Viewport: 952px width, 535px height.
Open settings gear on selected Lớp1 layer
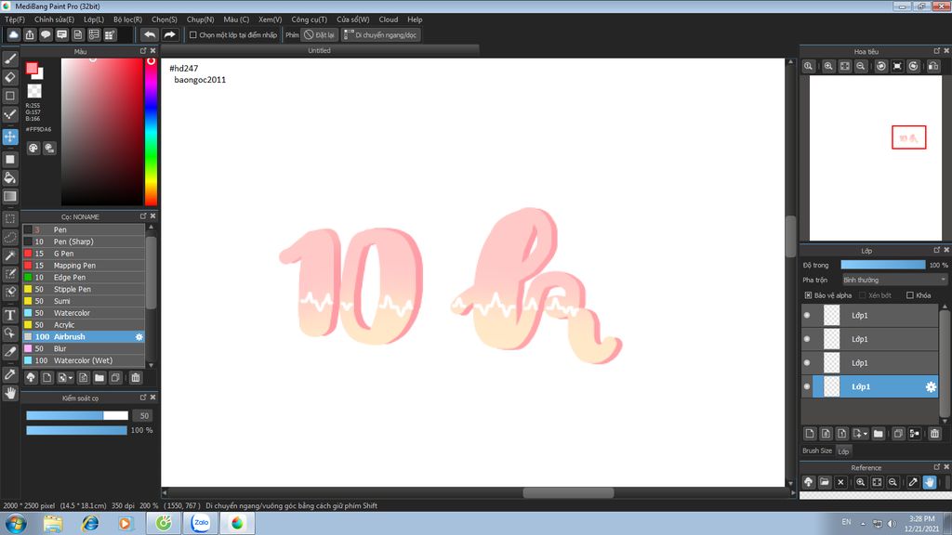(931, 387)
